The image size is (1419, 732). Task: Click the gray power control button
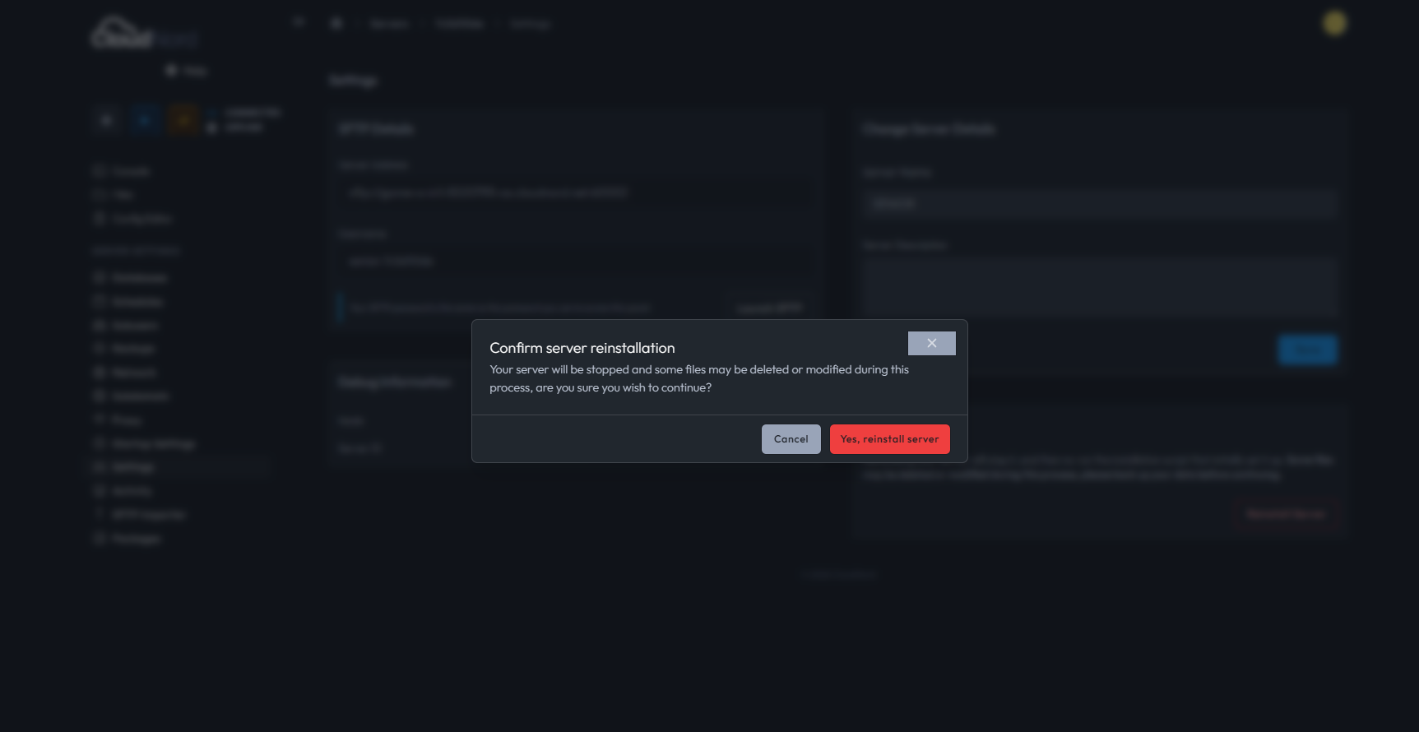pyautogui.click(x=107, y=120)
